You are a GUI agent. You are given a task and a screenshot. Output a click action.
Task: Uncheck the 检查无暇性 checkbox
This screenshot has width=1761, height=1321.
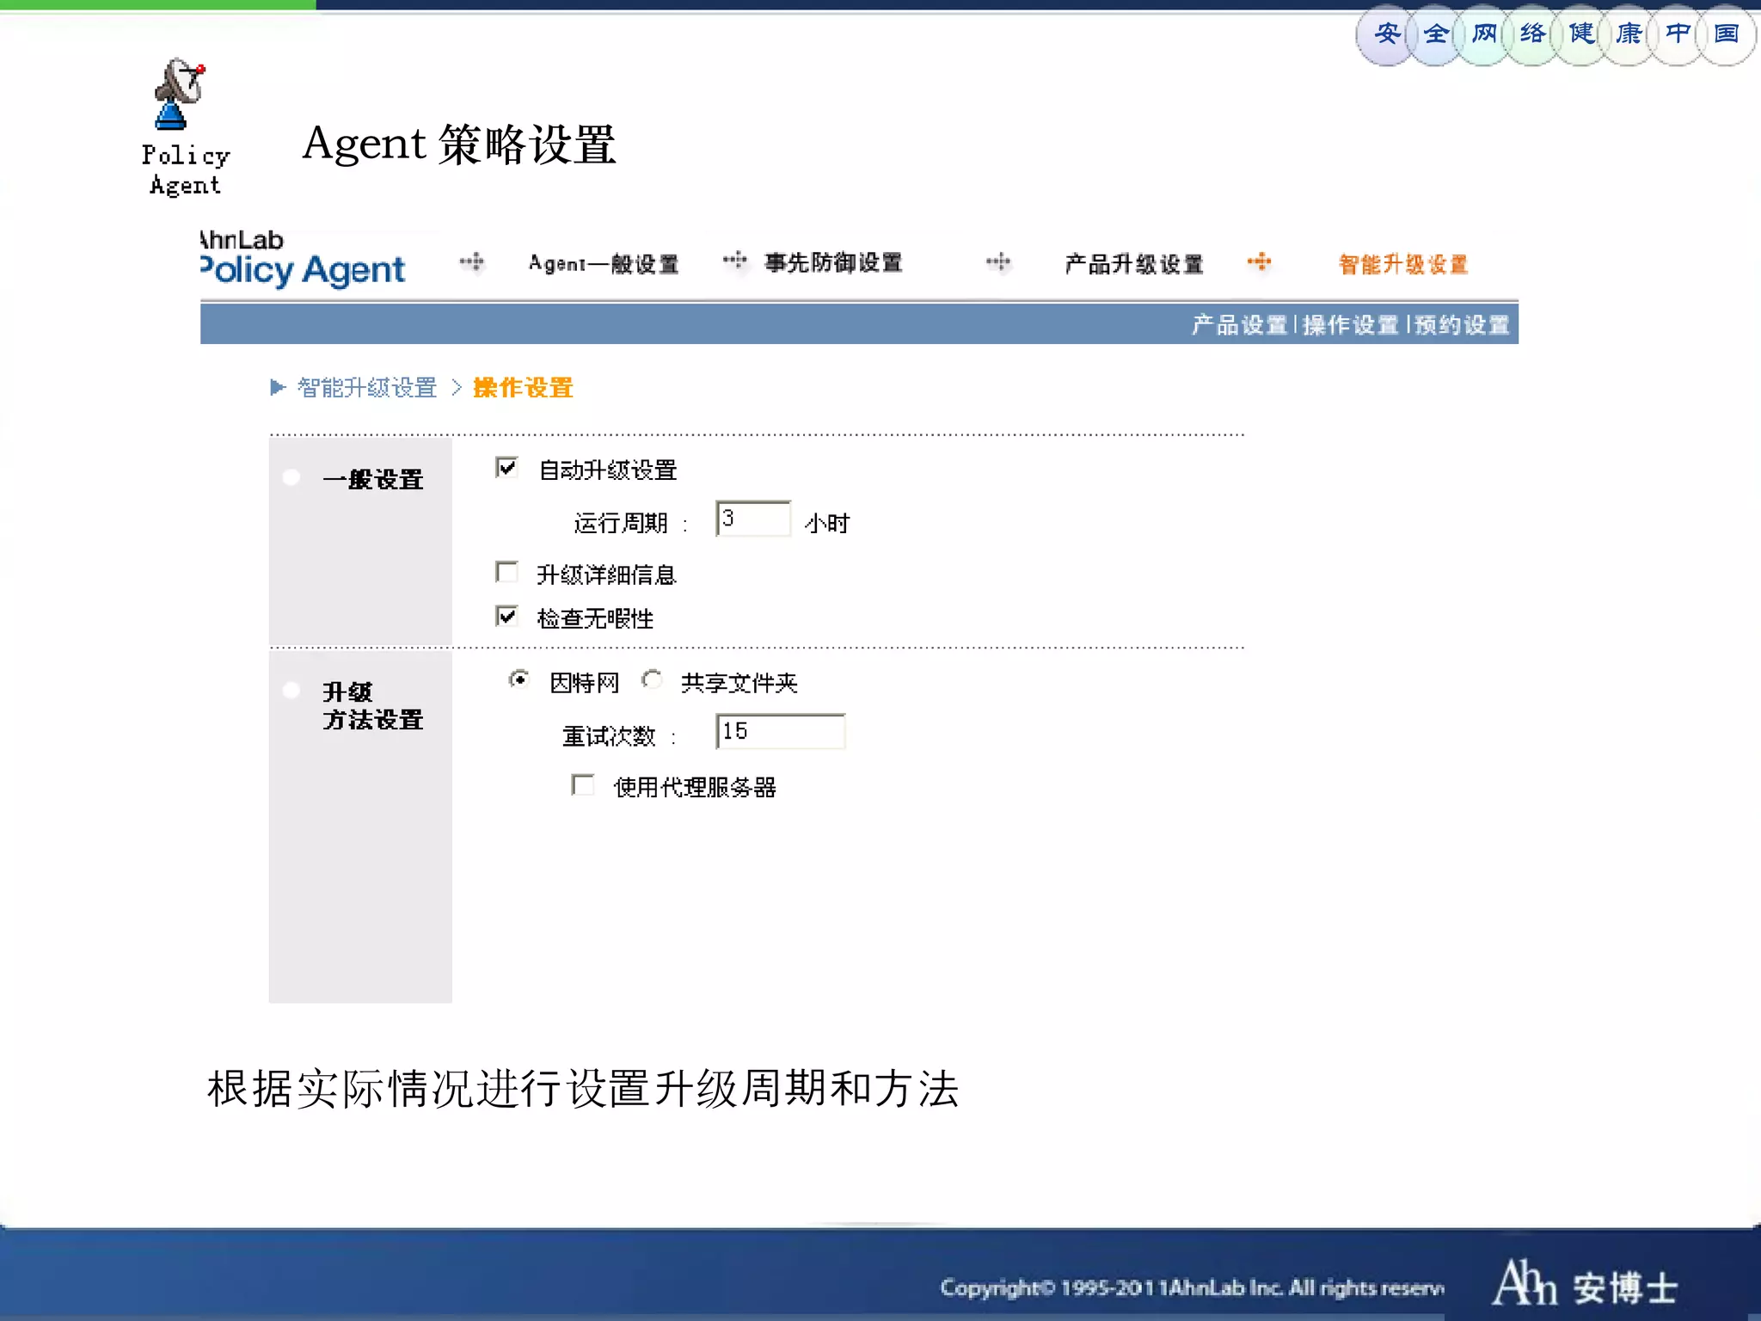(x=507, y=617)
